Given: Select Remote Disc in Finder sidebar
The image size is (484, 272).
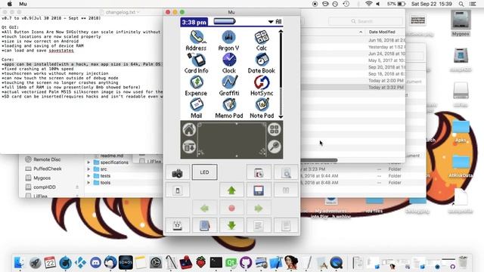Looking at the screenshot, I should [47, 159].
